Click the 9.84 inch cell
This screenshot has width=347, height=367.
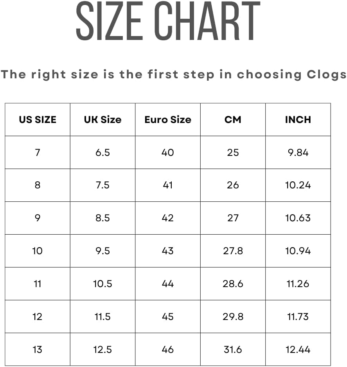click(298, 152)
